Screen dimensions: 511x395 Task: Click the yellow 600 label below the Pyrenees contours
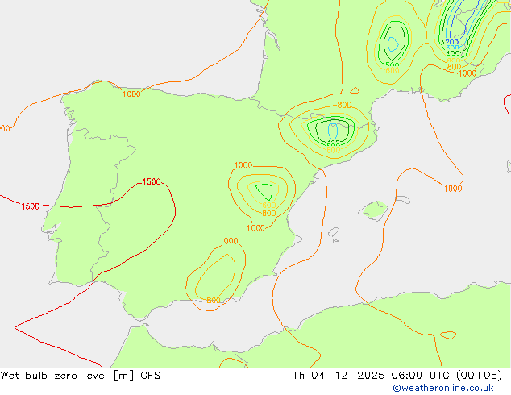point(333,150)
